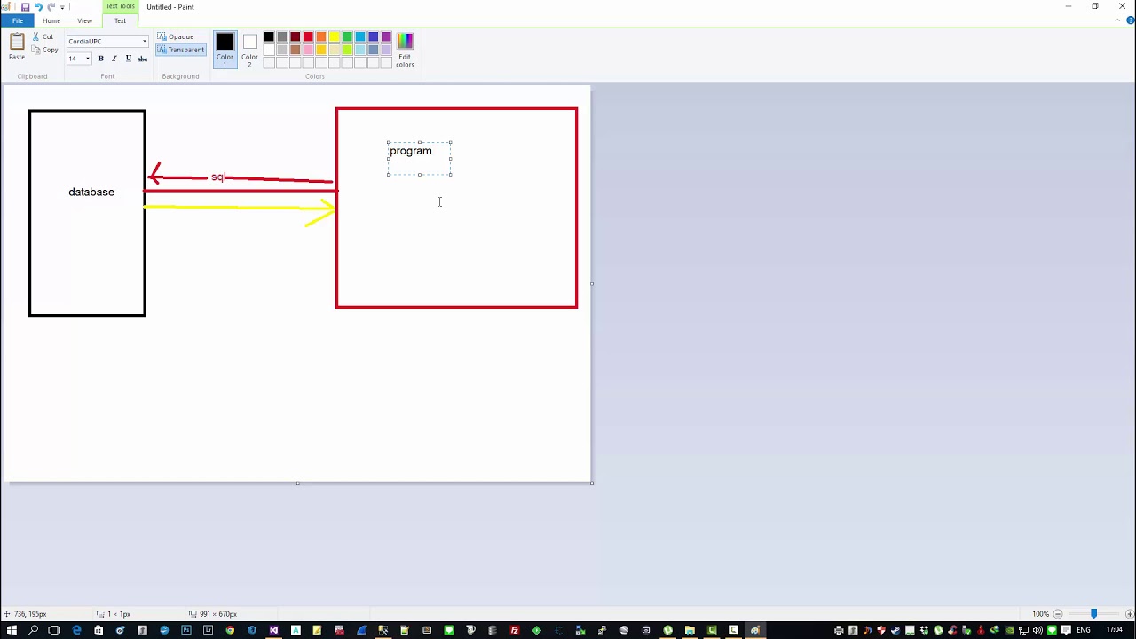Open the font size 14 dropdown
Image resolution: width=1136 pixels, height=639 pixels.
pyautogui.click(x=87, y=59)
